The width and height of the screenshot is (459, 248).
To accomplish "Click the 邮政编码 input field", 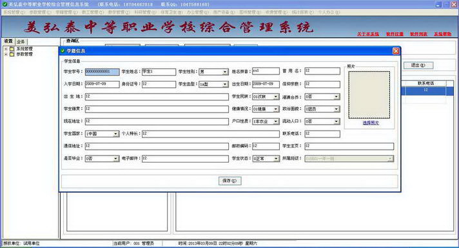I will [266, 146].
